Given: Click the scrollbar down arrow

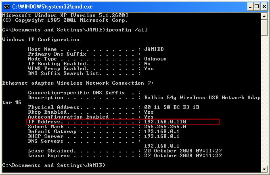Looking at the screenshot, I should (x=264, y=169).
